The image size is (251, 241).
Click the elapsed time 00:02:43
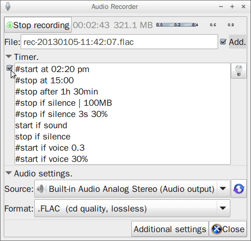click(91, 25)
